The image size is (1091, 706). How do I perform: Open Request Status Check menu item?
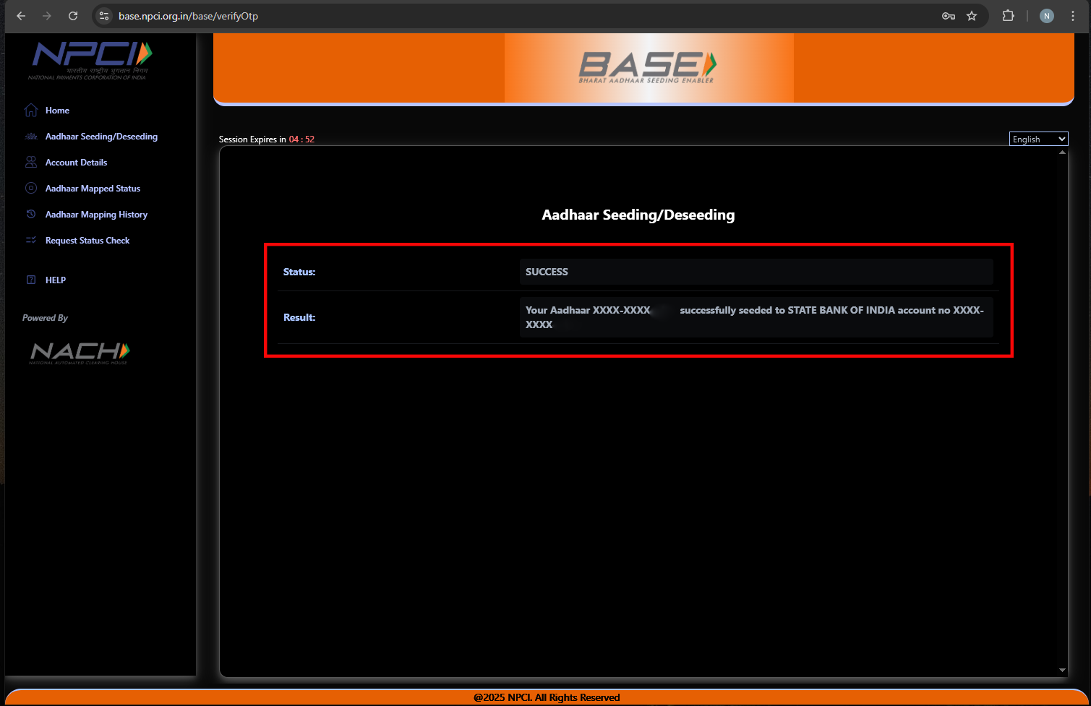click(87, 241)
